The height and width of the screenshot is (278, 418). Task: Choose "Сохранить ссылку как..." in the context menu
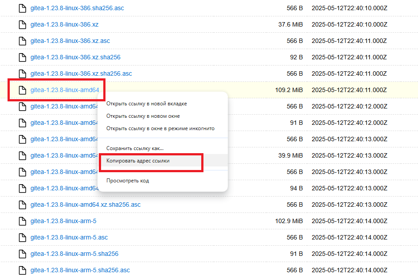pos(163,148)
